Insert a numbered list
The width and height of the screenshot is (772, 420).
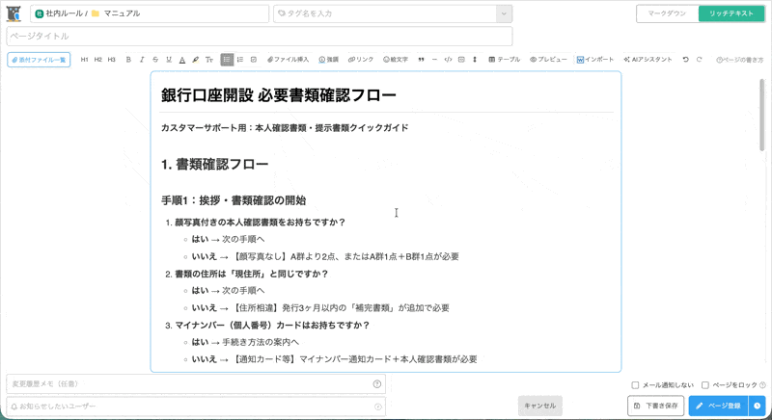[240, 60]
